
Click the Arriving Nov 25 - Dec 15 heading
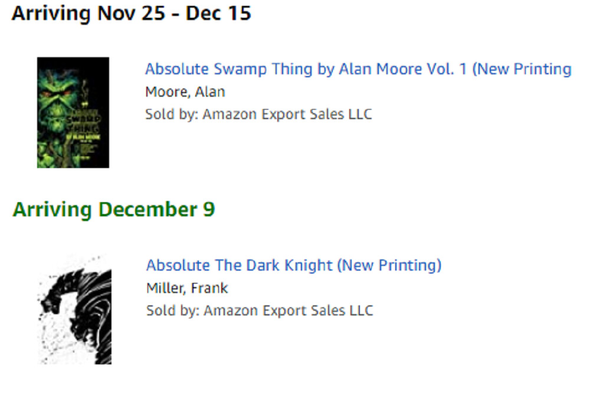click(131, 14)
